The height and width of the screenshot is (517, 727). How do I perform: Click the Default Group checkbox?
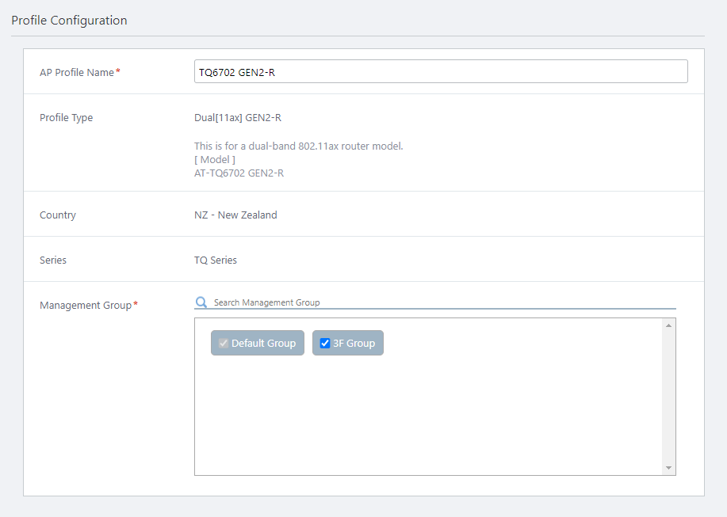(224, 344)
